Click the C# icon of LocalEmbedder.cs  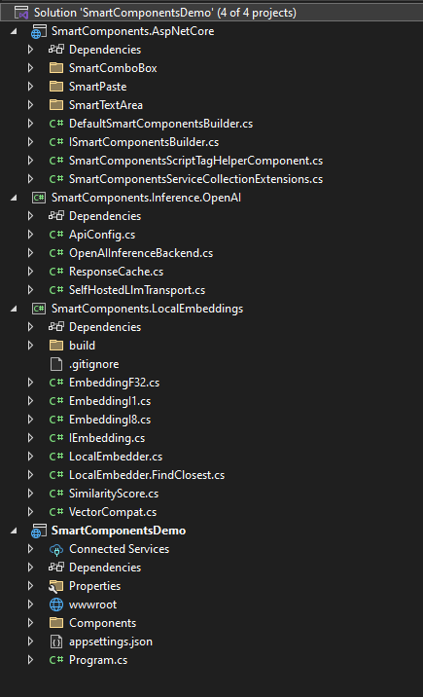tap(56, 457)
